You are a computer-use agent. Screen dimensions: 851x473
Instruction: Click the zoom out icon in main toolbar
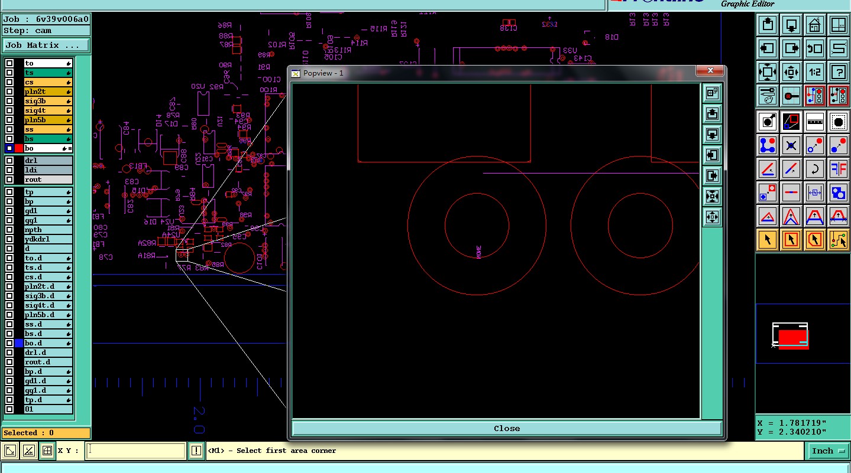791,72
